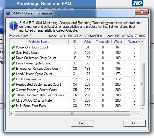Click value 96 for Drive Power Cycle Count
The width and height of the screenshot is (154, 138).
tap(87, 63)
